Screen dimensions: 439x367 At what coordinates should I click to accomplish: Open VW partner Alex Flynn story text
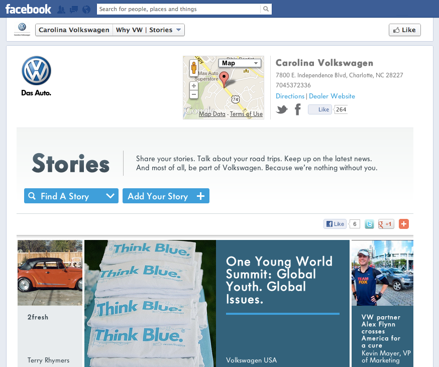[381, 331]
